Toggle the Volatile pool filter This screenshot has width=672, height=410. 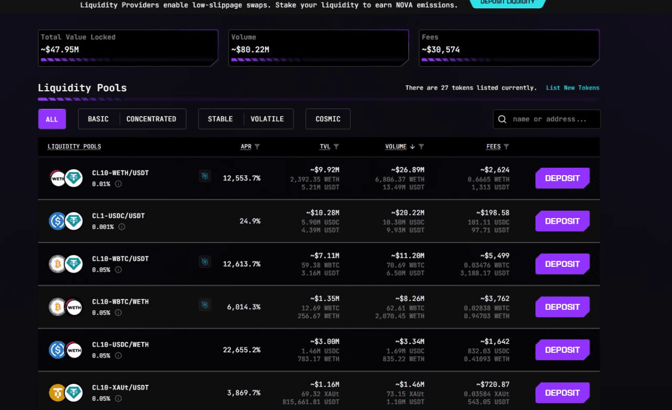click(267, 119)
